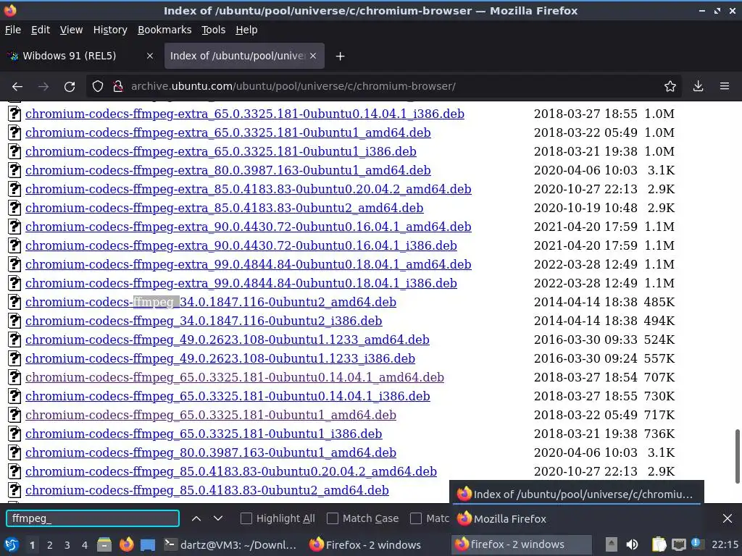Open the Tools menu
The width and height of the screenshot is (742, 556).
point(214,30)
